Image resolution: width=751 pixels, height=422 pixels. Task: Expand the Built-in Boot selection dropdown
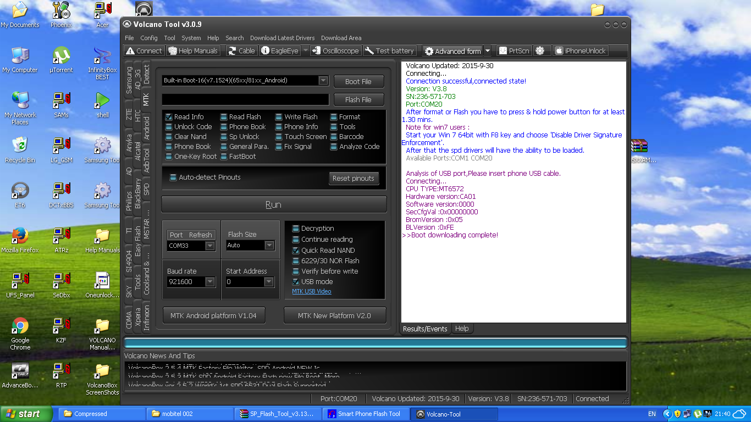click(323, 81)
